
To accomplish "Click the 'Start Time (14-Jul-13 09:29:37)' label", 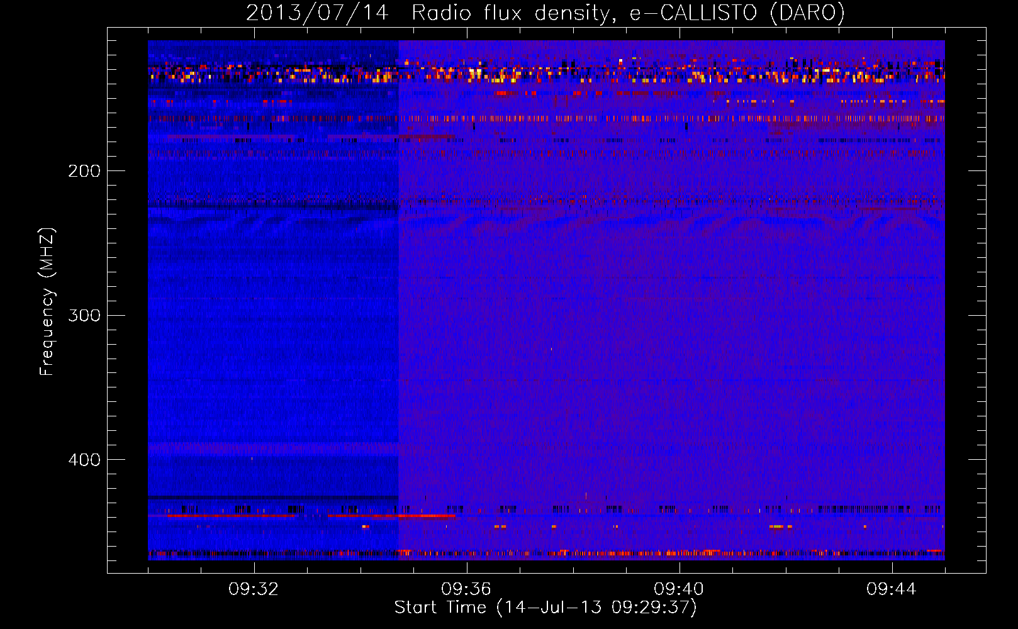I will pos(545,608).
